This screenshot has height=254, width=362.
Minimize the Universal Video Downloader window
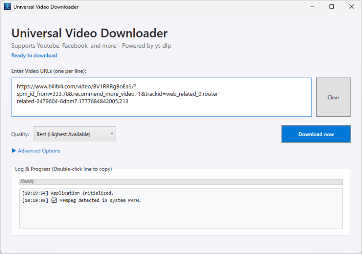tap(312, 7)
